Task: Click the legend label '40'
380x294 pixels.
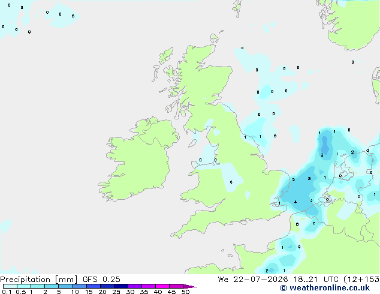Action: click(158, 292)
